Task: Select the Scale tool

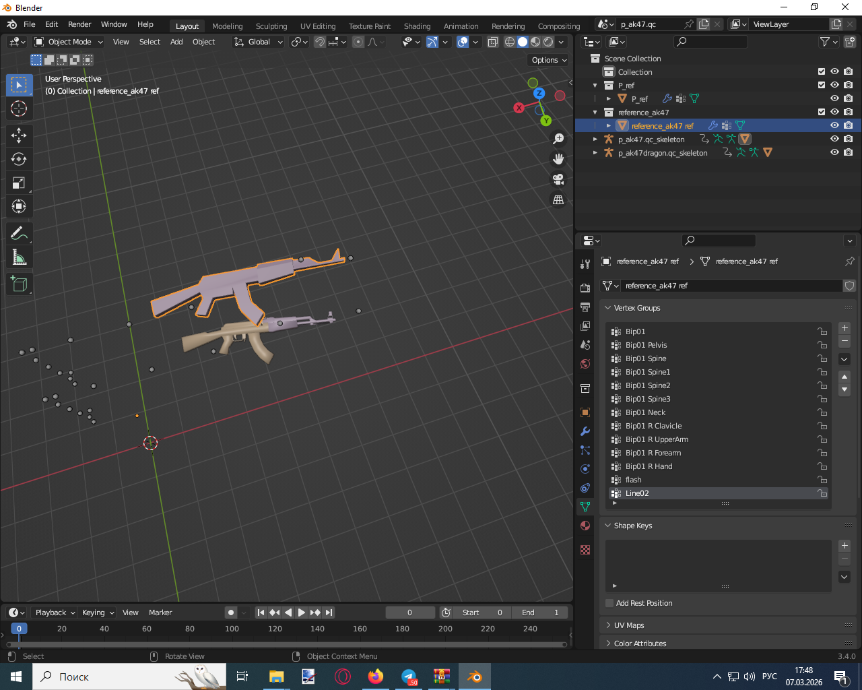Action: click(19, 183)
